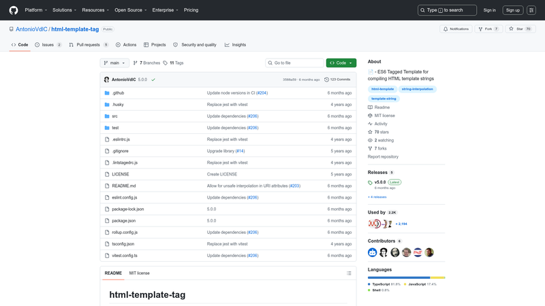This screenshot has width=545, height=306.
Task: Click the 123 Commits history icon
Action: 326,80
